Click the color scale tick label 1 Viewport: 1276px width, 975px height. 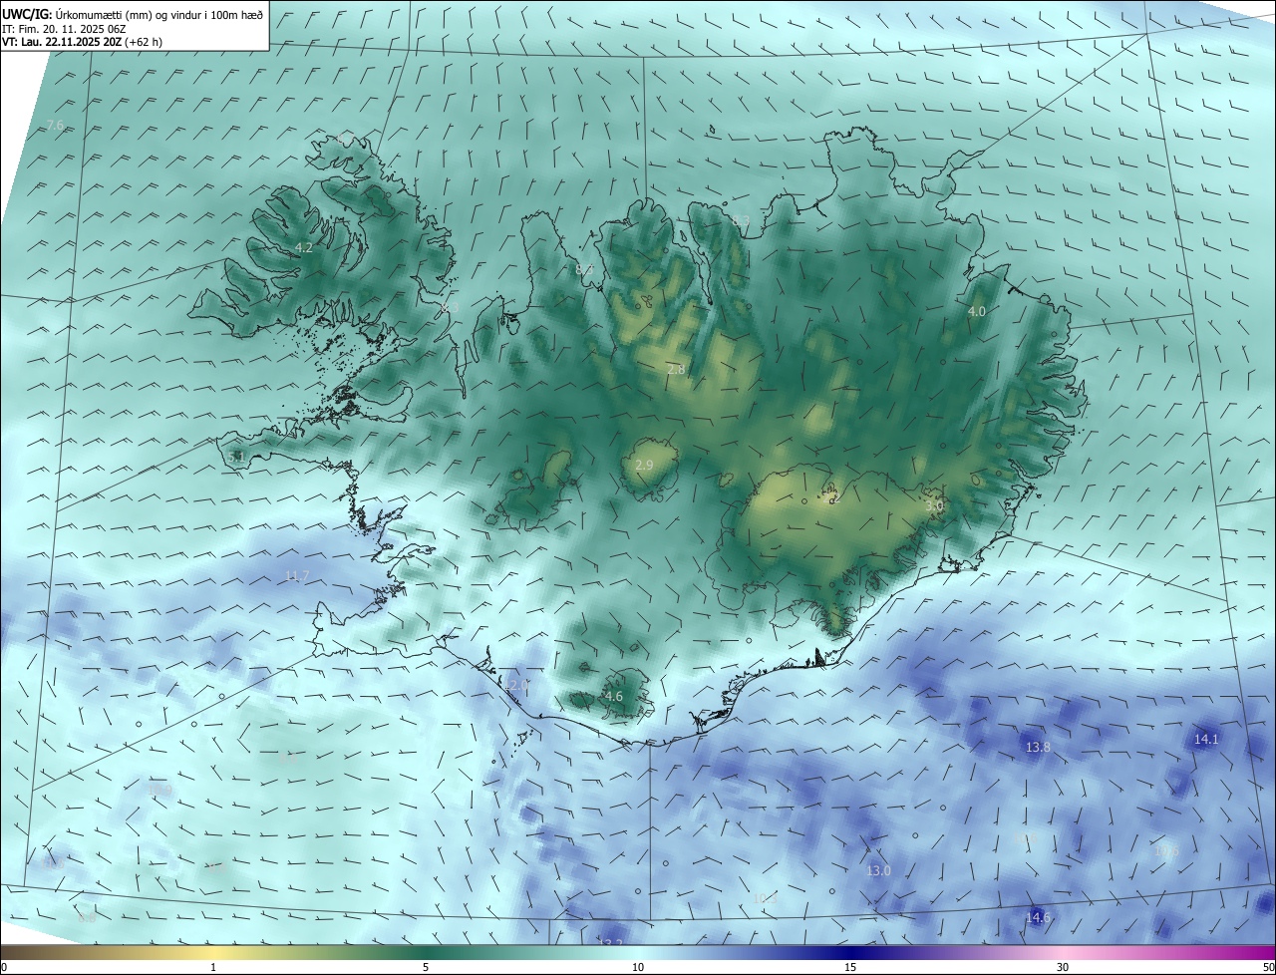click(x=213, y=967)
